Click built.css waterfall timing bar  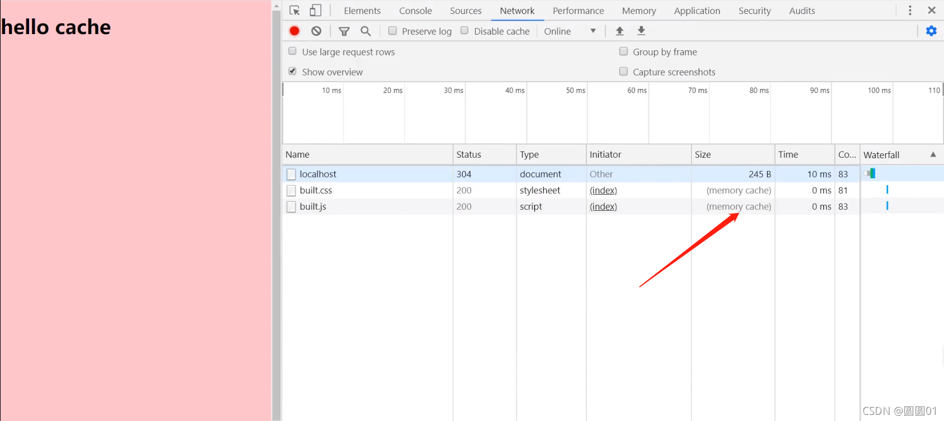point(887,190)
